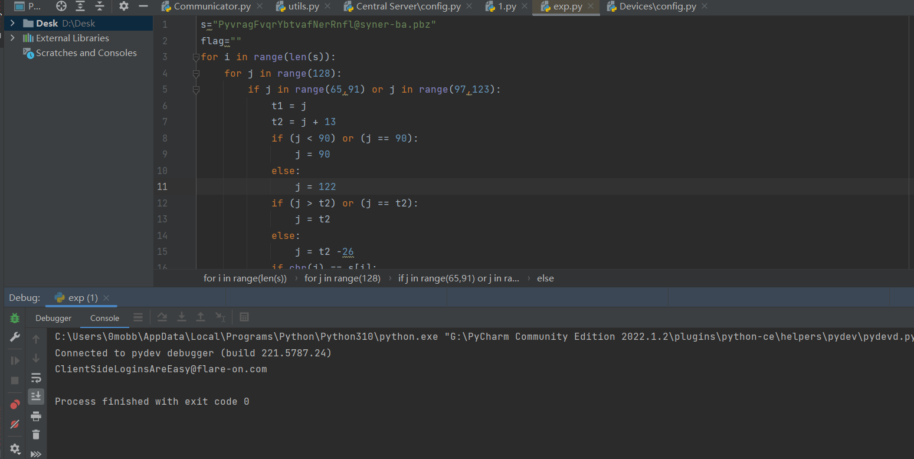The height and width of the screenshot is (459, 914).
Task: Open View Breakpoints with red circles icon
Action: click(x=15, y=404)
